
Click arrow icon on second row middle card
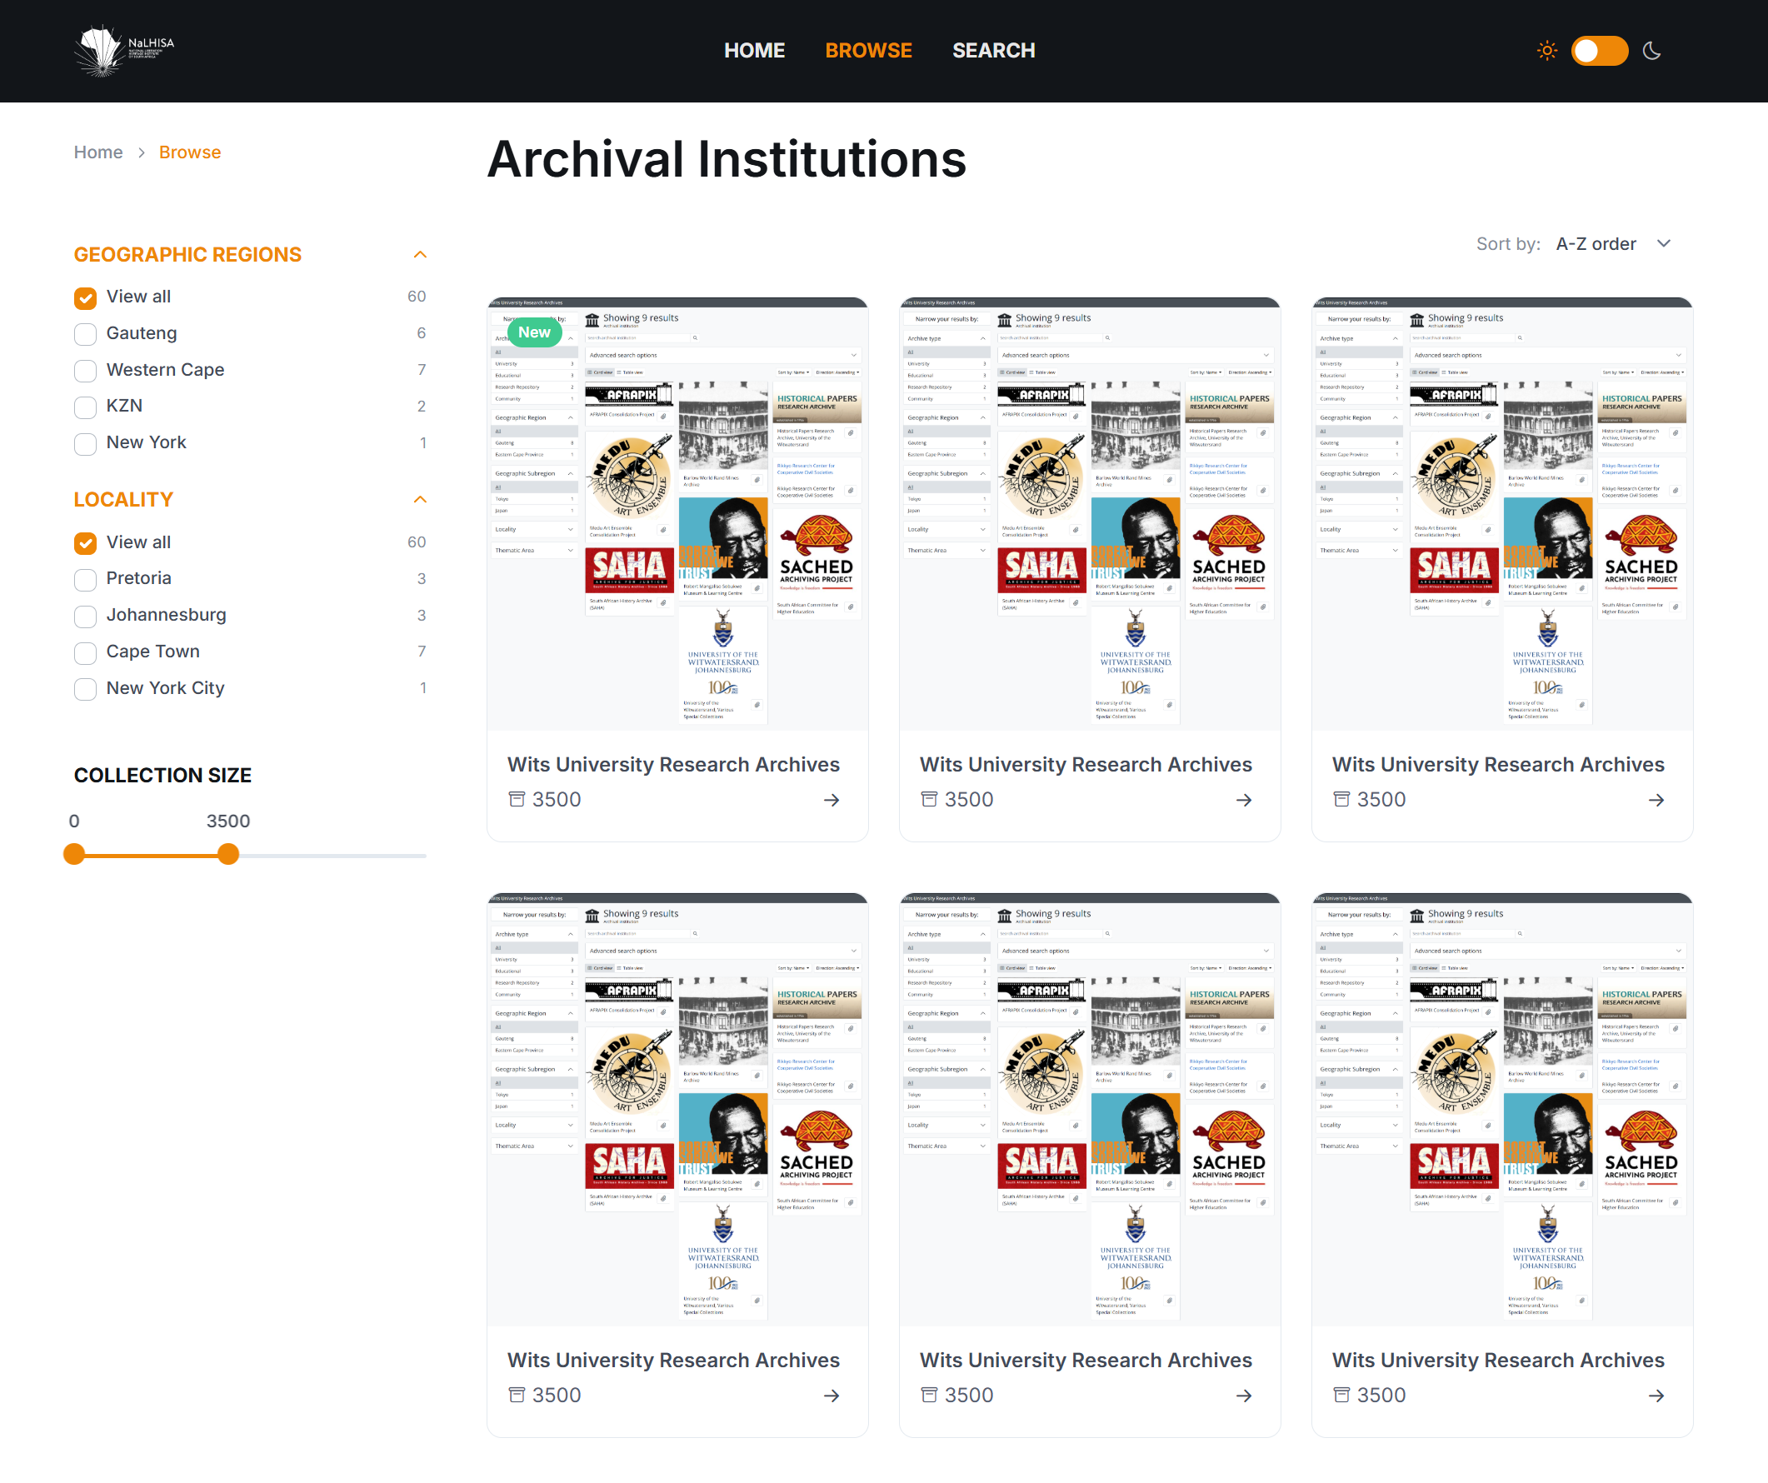1244,1396
